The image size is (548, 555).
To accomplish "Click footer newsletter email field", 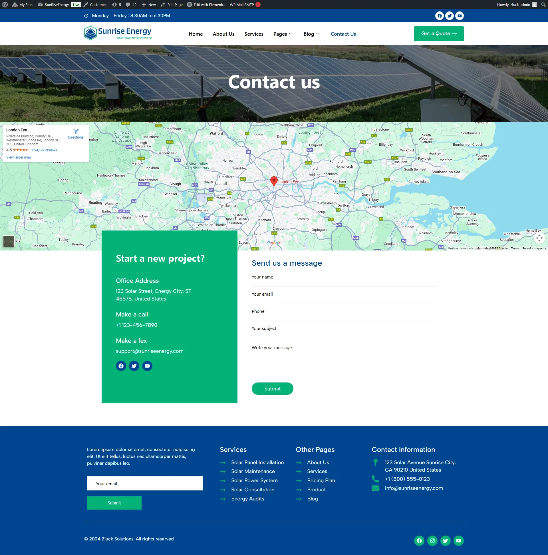I will click(x=145, y=484).
